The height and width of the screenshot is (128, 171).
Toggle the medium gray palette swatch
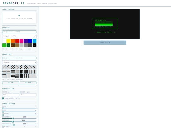pos(26,45)
